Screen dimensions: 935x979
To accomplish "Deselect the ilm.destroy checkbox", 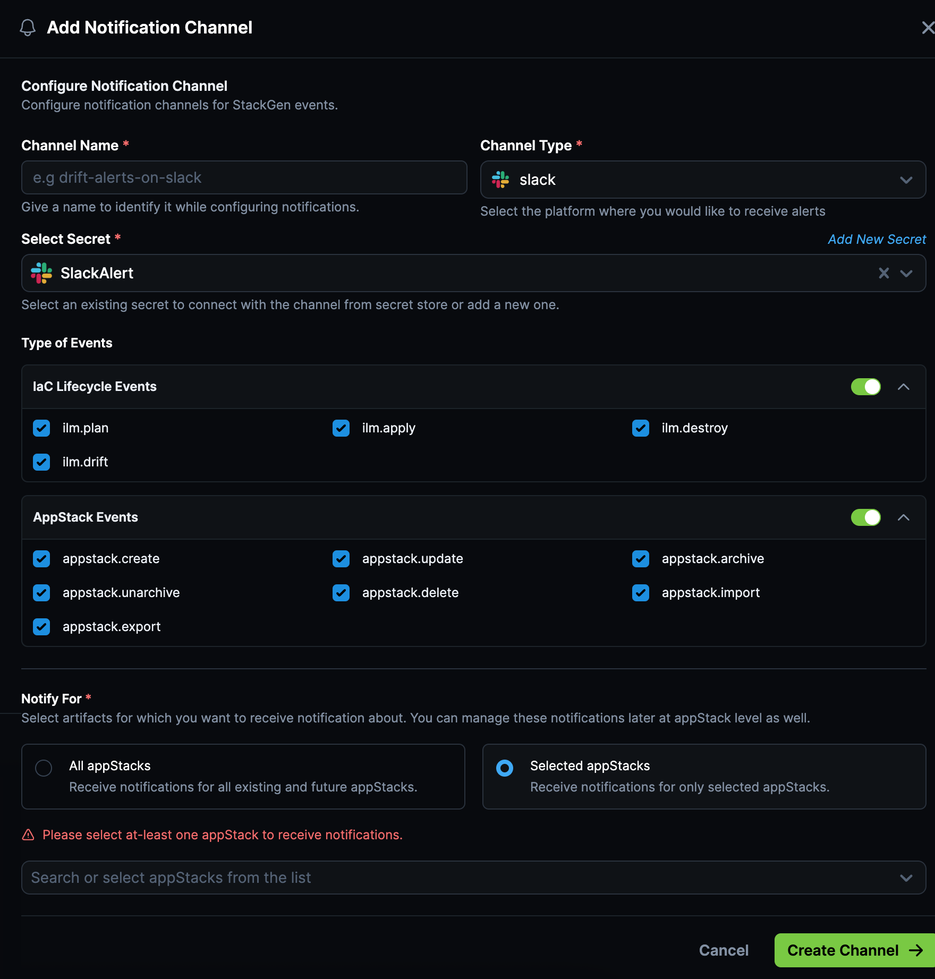I will [x=641, y=428].
